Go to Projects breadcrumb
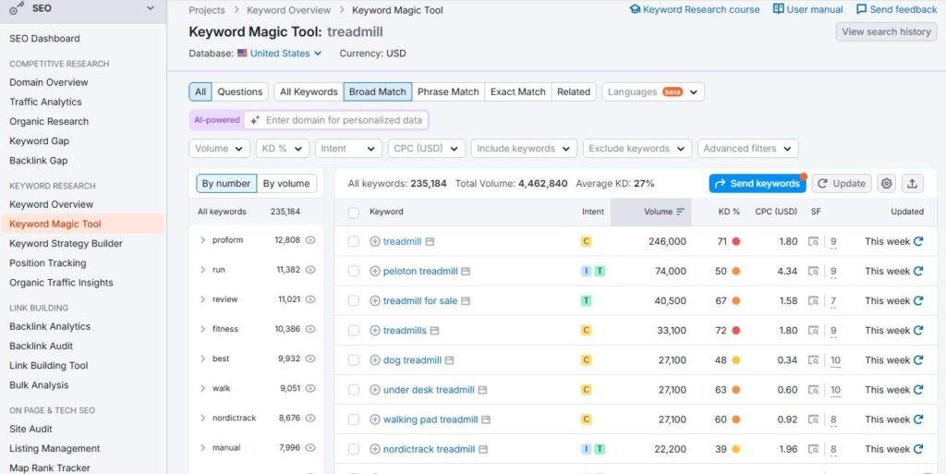 tap(207, 9)
